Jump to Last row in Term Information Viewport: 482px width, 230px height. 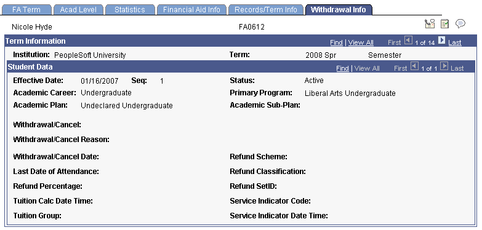point(455,42)
